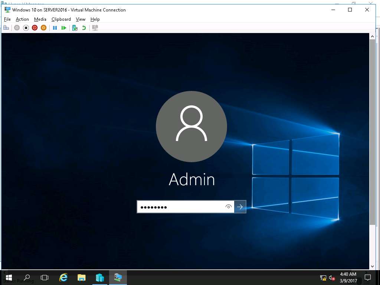
Task: Reset the VM with the green play icon
Action: (64, 28)
